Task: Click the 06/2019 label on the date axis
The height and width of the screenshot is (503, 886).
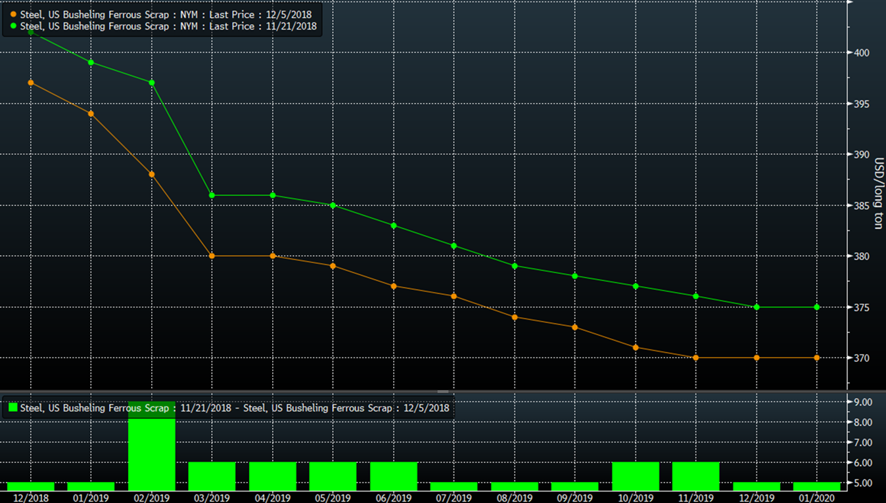Action: tap(393, 498)
